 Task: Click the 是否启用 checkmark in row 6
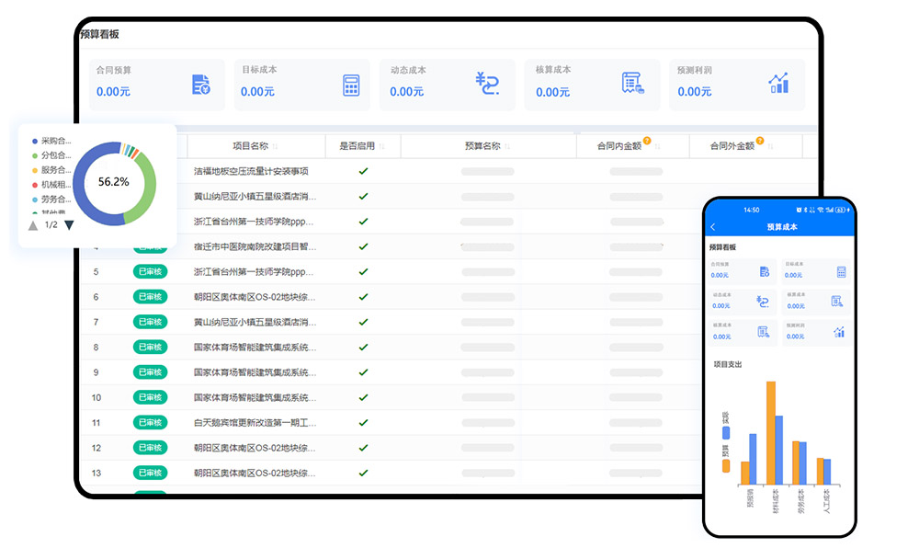click(363, 297)
